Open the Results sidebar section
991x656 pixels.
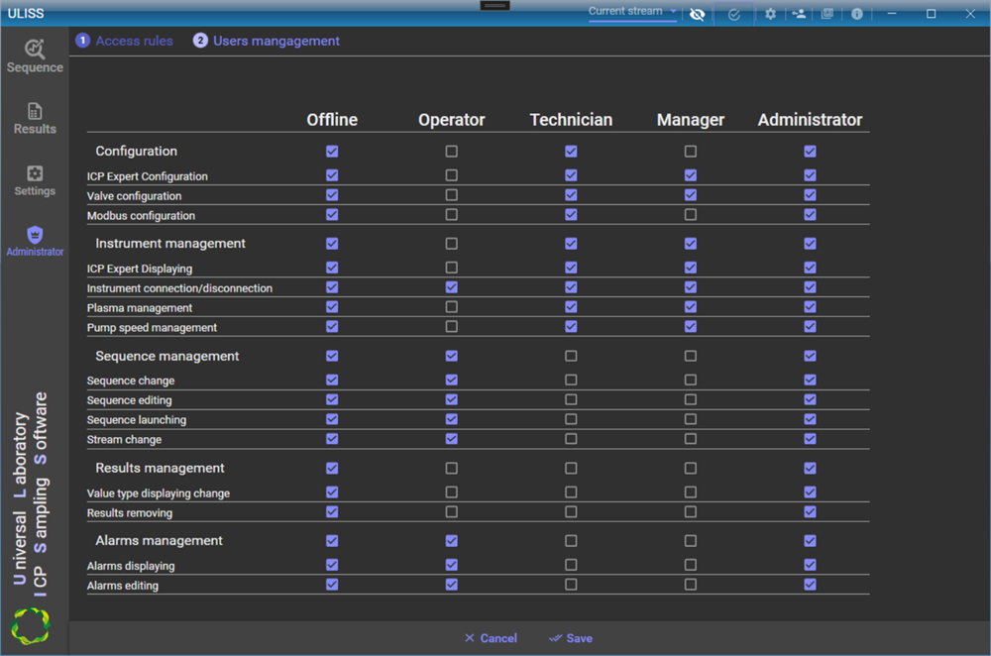coord(35,118)
